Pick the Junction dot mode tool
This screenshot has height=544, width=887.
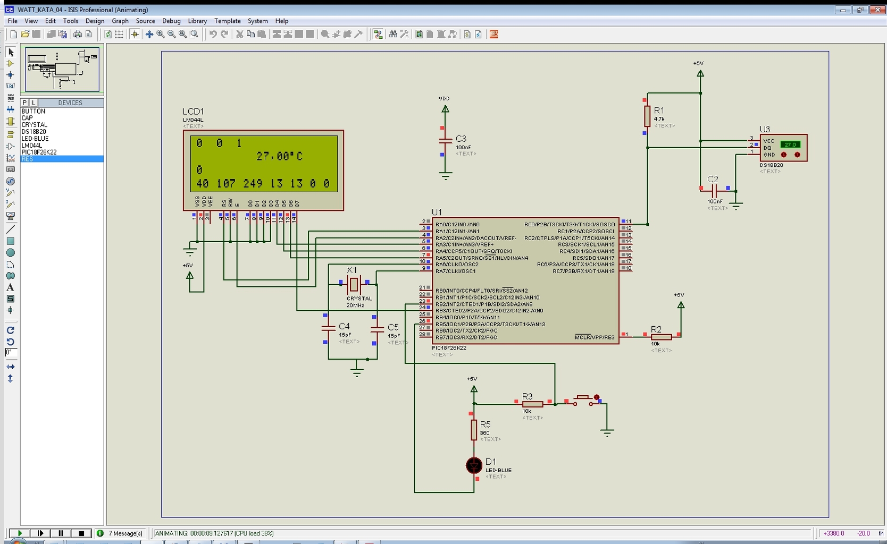pyautogui.click(x=10, y=75)
